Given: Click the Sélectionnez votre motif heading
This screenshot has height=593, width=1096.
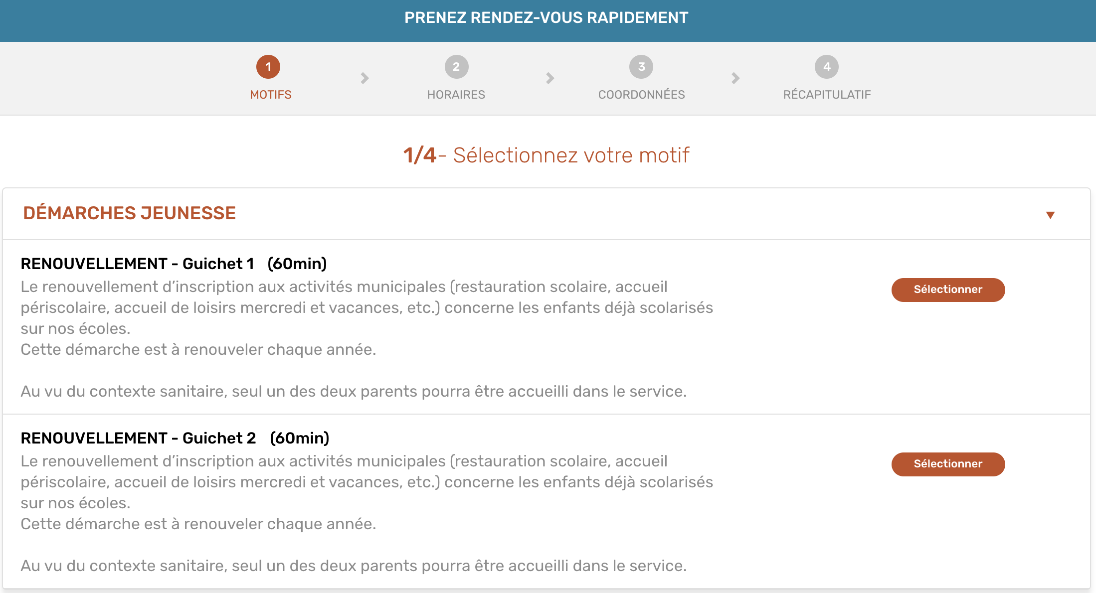Looking at the screenshot, I should (x=547, y=155).
